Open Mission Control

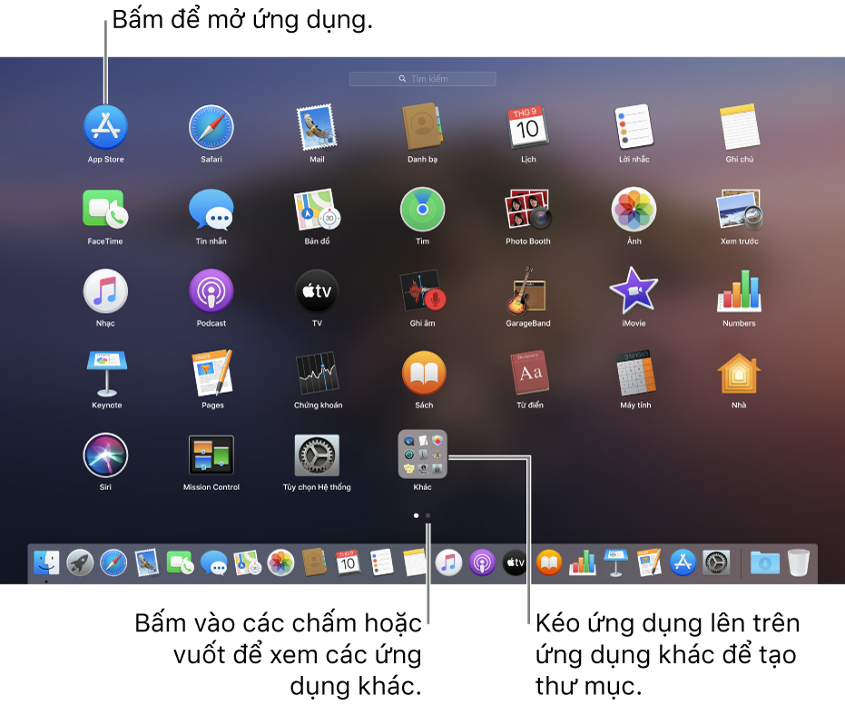click(211, 455)
